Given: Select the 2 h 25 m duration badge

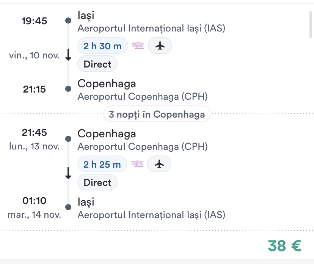Looking at the screenshot, I should pos(102,164).
